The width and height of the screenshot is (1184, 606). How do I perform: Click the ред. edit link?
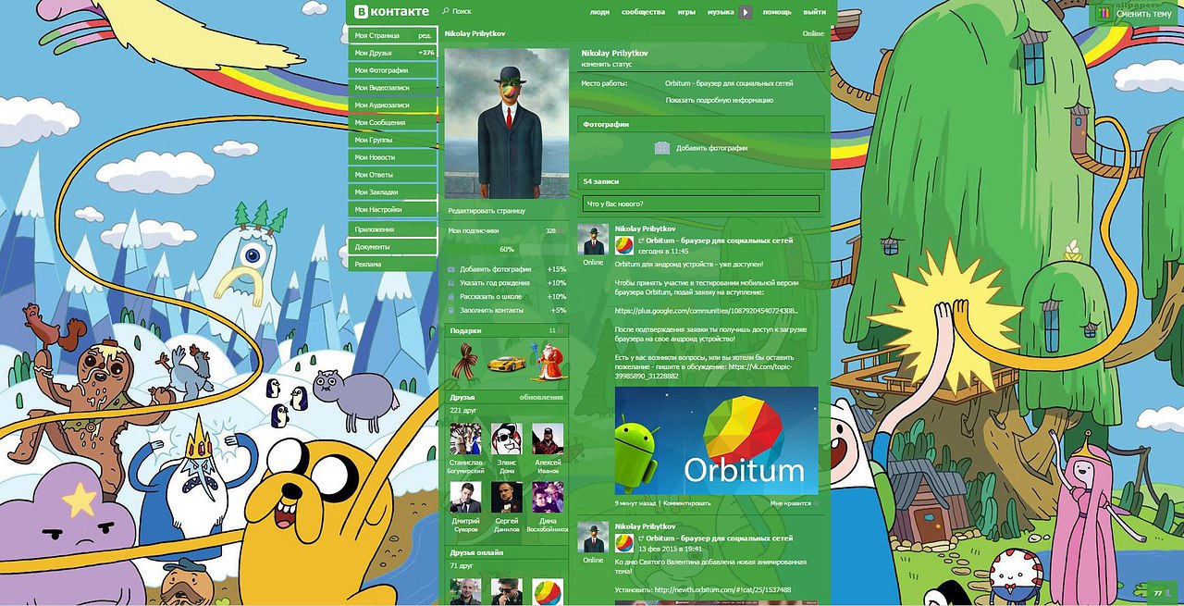click(425, 35)
